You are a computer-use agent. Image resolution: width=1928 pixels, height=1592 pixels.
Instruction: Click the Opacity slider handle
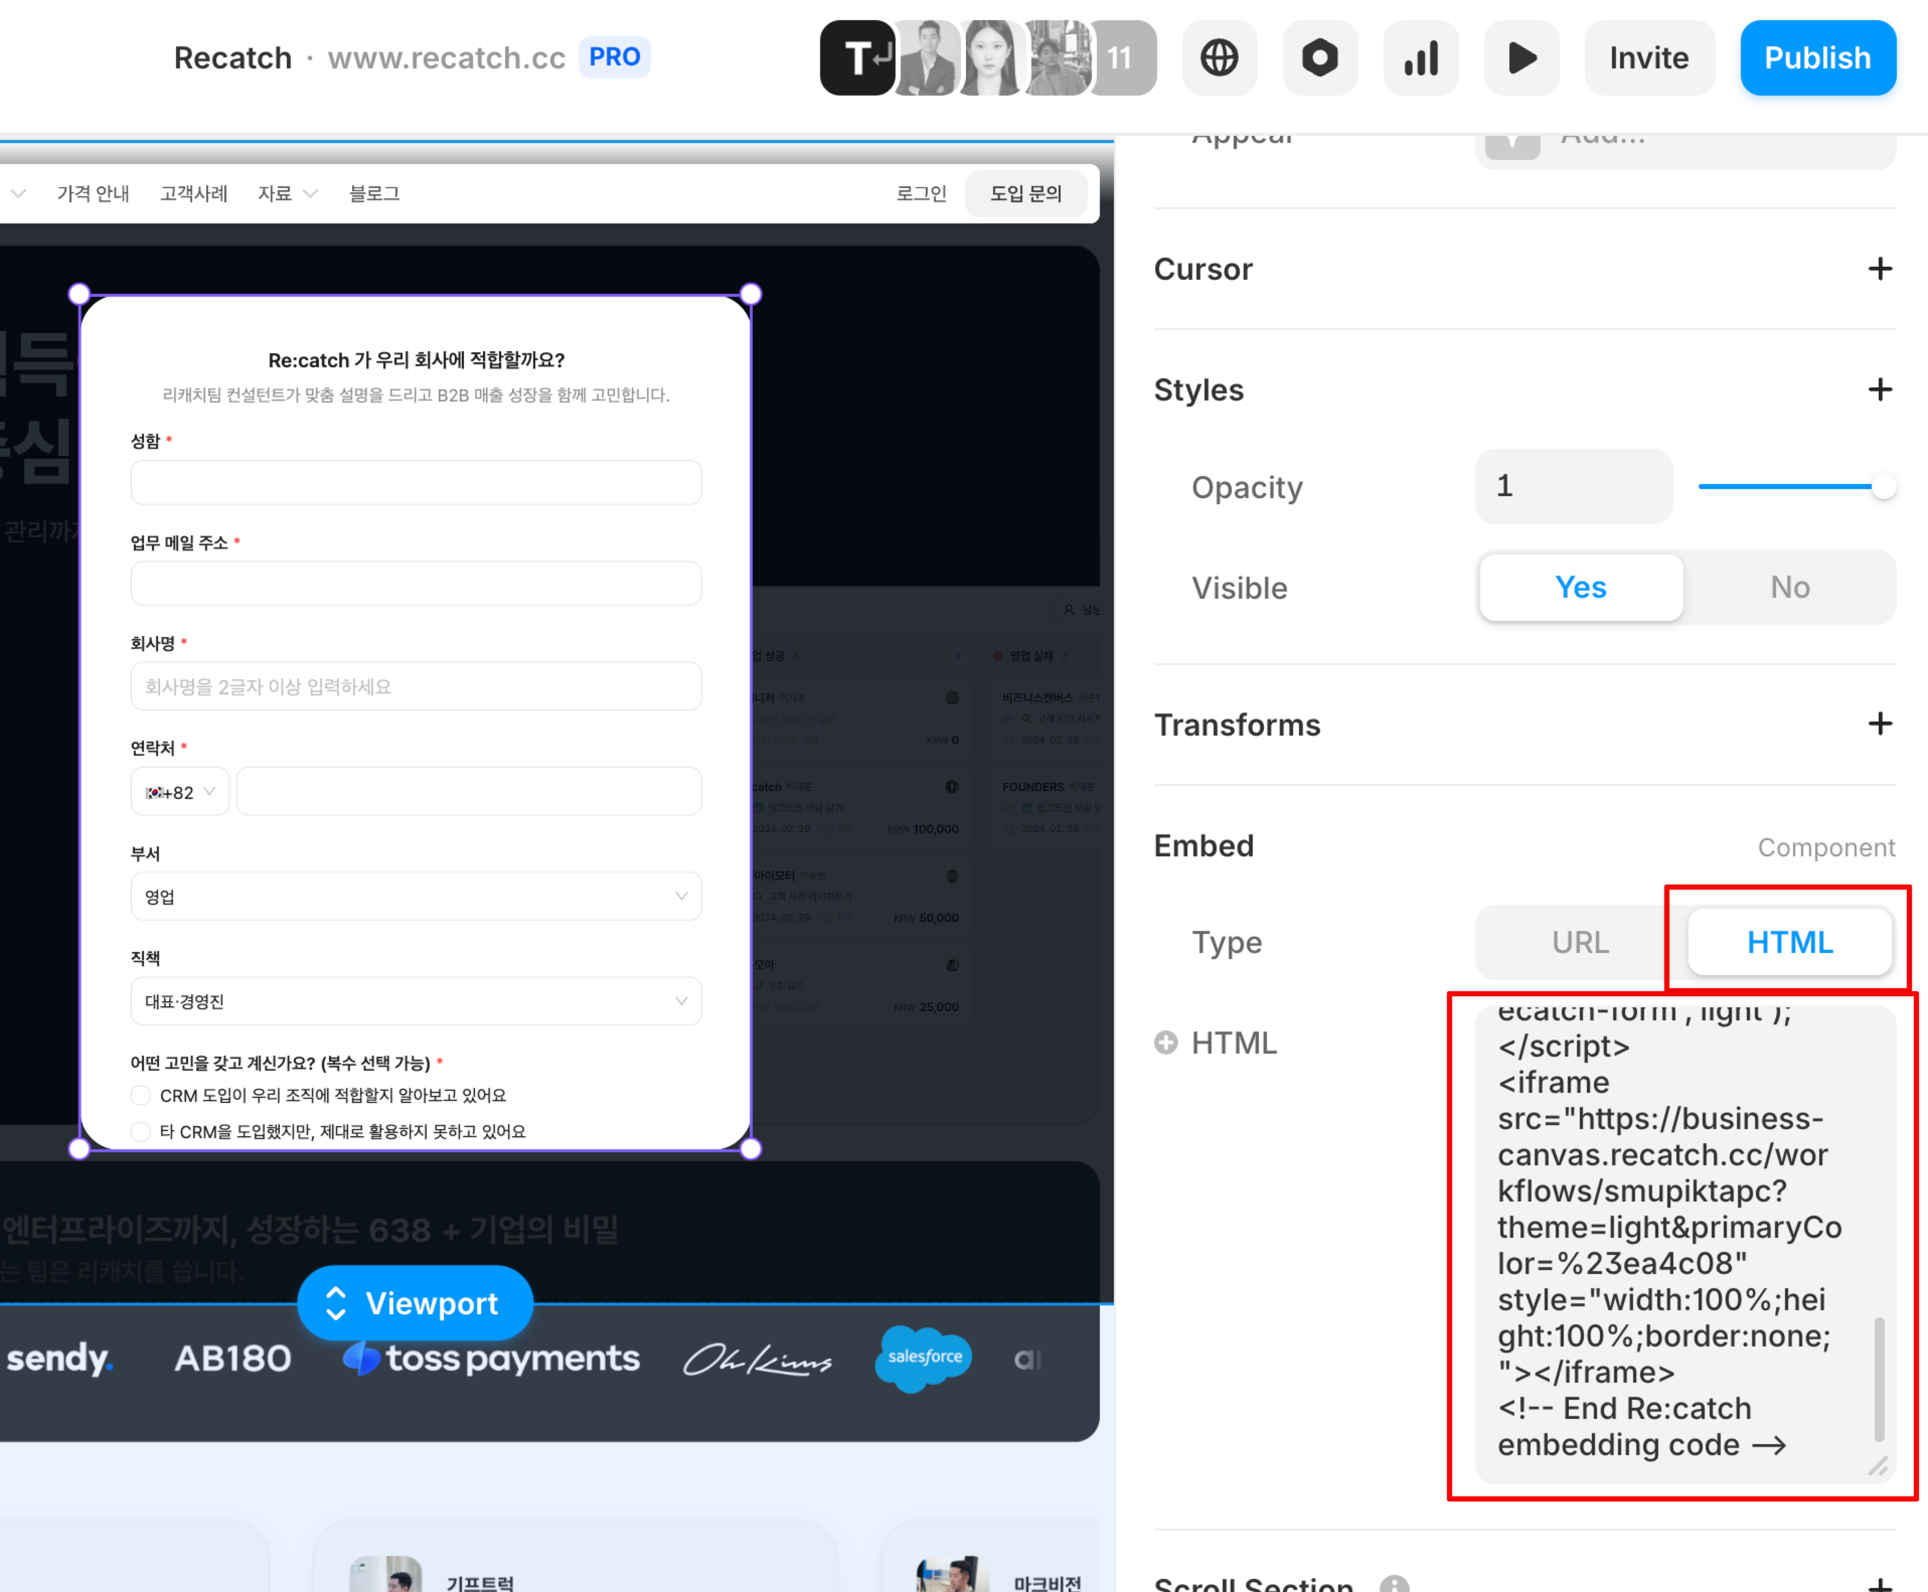[1882, 486]
